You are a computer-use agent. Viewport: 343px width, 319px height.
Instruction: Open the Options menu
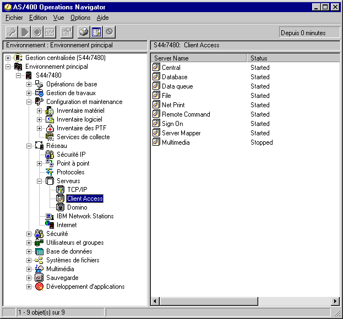pos(80,18)
